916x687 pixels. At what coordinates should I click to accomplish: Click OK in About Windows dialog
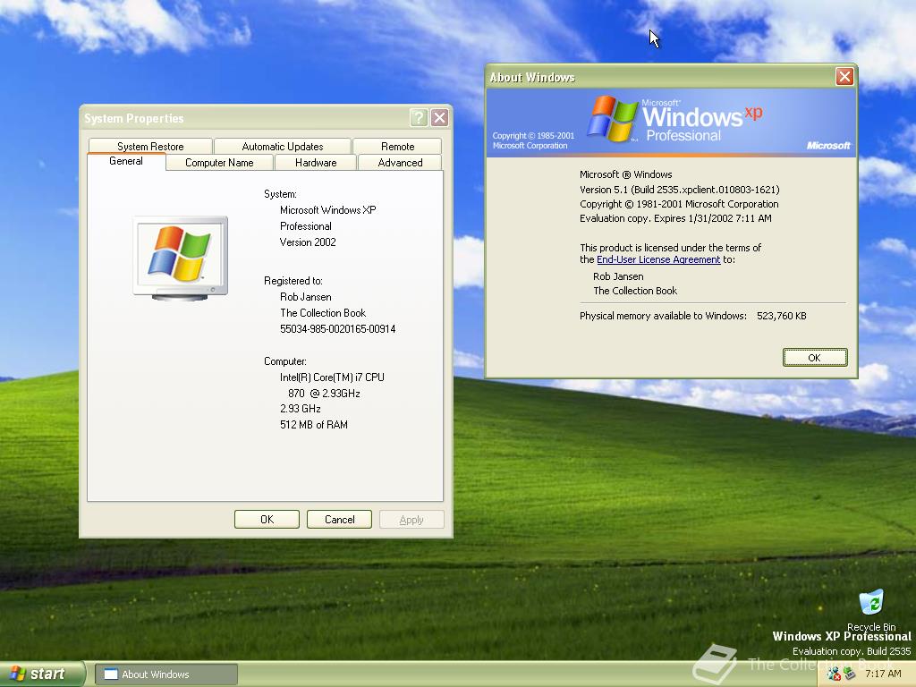click(814, 358)
